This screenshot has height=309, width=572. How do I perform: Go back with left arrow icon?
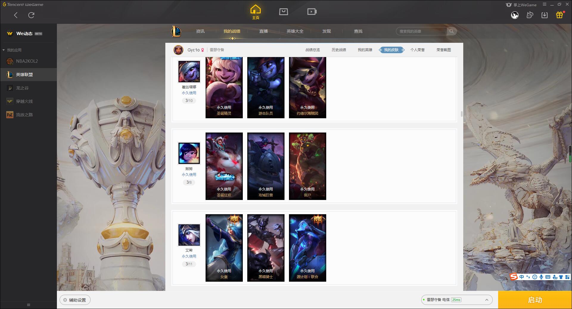[16, 15]
